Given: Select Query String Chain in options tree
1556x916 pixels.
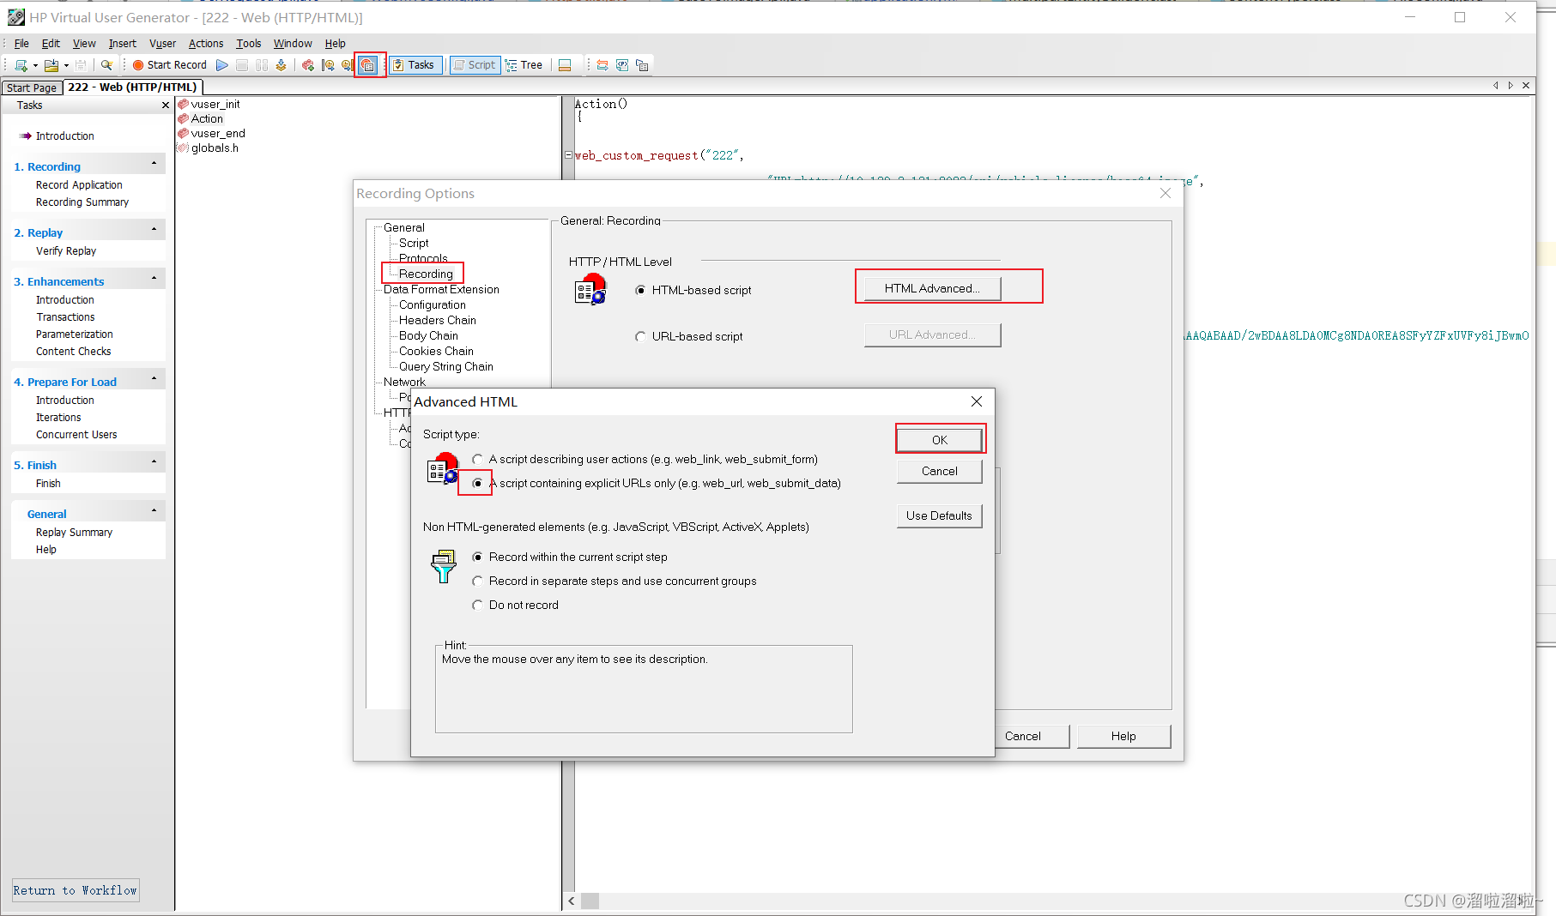Looking at the screenshot, I should (x=446, y=366).
